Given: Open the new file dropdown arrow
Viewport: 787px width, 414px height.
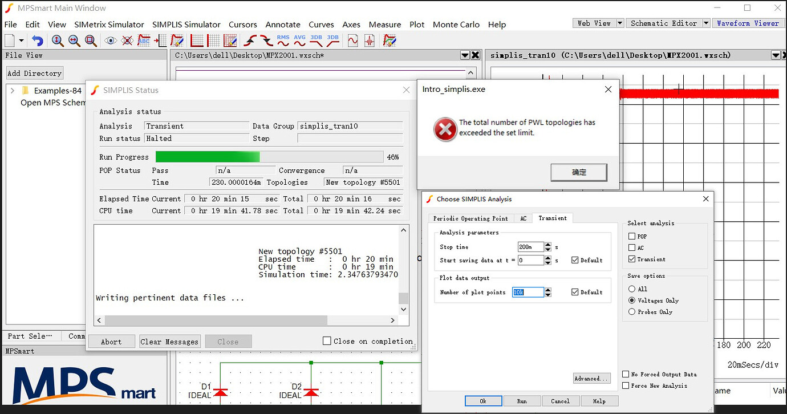Looking at the screenshot, I should tap(22, 40).
